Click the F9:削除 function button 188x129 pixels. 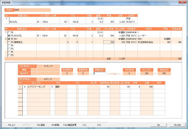pyautogui.click(x=55, y=125)
